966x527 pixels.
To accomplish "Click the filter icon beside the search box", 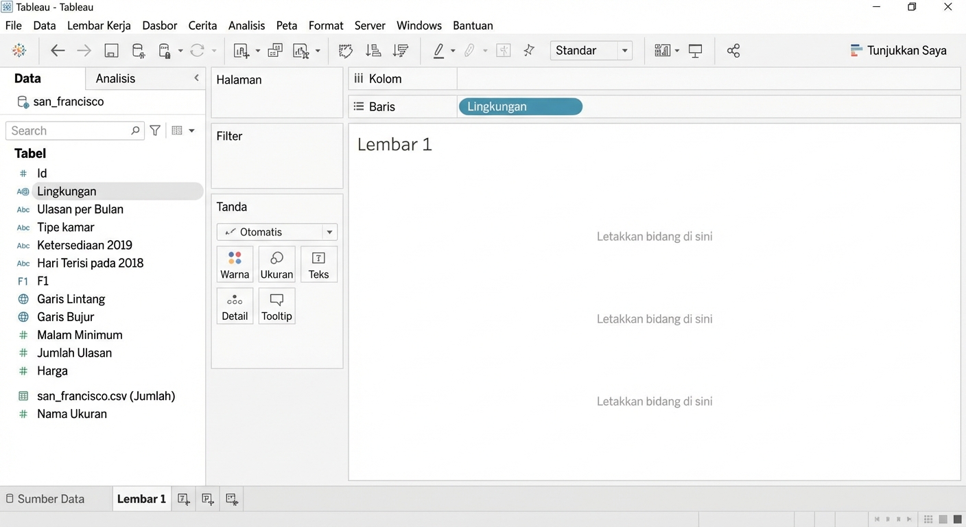I will [x=156, y=130].
